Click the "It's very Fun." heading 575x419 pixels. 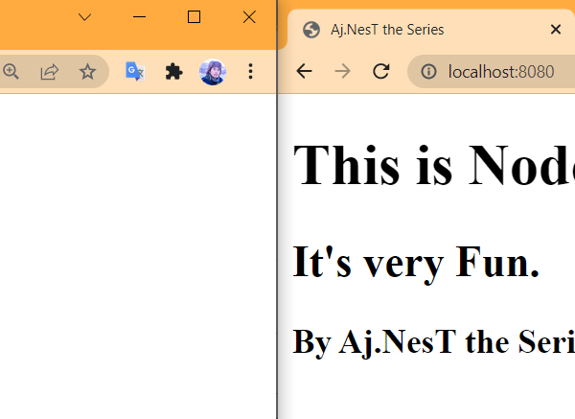[x=415, y=261]
